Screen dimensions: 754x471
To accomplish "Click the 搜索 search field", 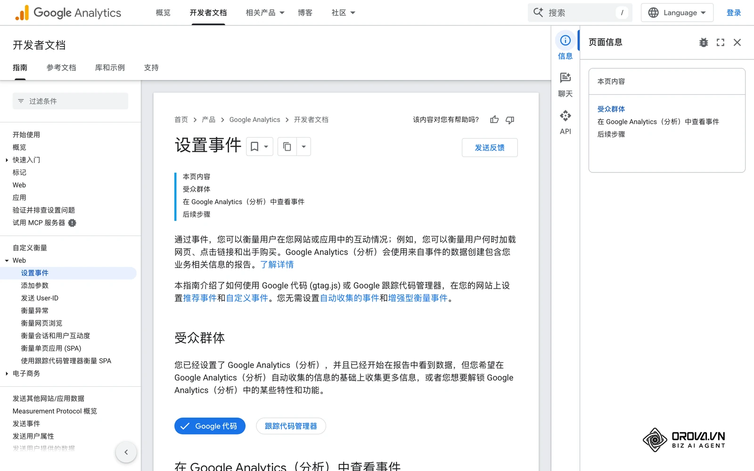I will click(x=580, y=13).
